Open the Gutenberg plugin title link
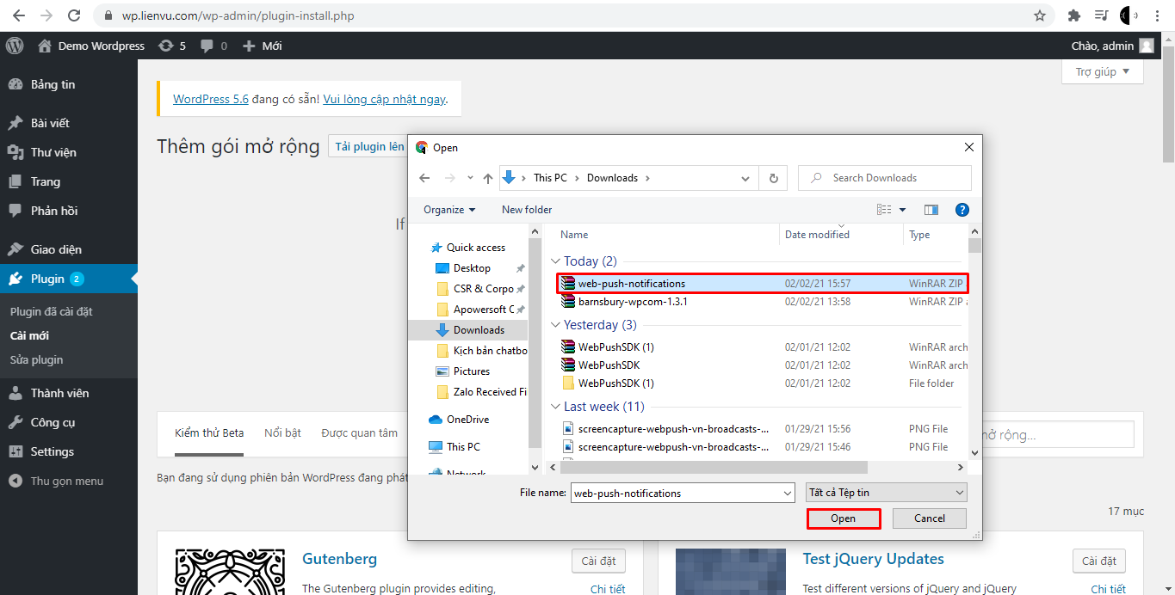 tap(339, 559)
